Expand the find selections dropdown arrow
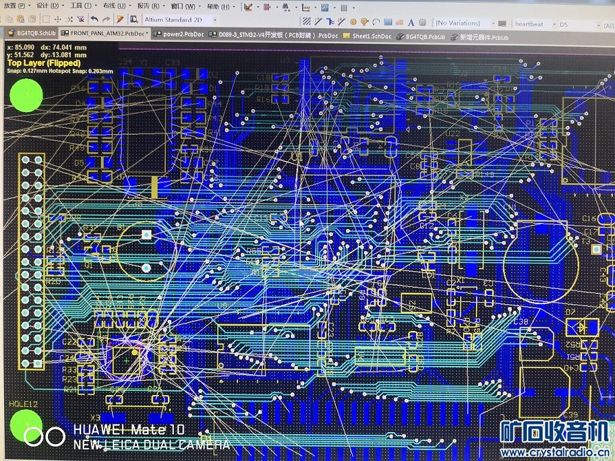Image resolution: width=615 pixels, height=461 pixels. 296,8
